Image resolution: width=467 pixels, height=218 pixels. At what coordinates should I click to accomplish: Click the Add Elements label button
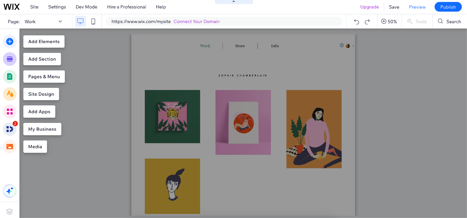click(44, 41)
